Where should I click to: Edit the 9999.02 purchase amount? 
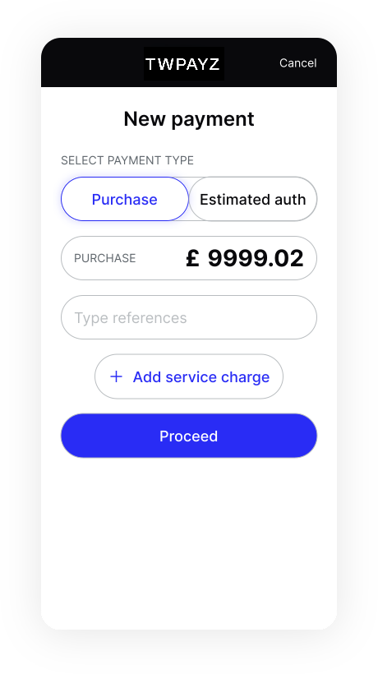point(256,258)
